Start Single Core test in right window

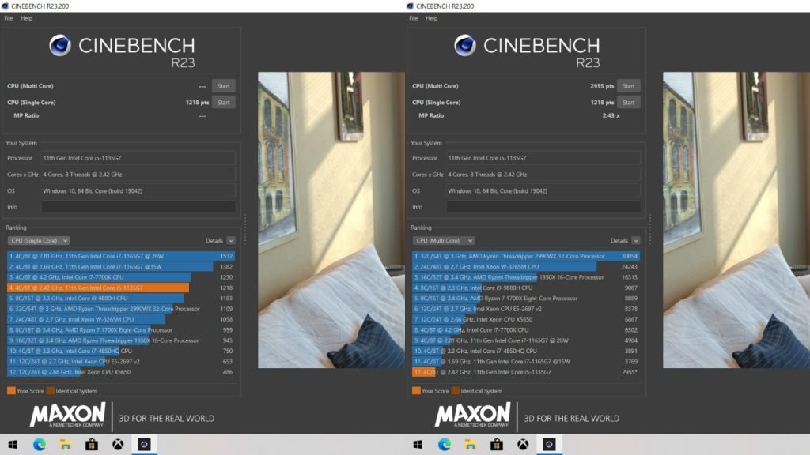[x=629, y=102]
